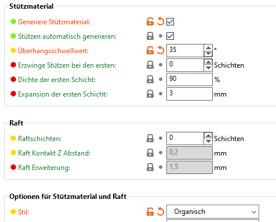Click the lock icon for Stützen automatisch generieren
This screenshot has height=222, width=276.
click(x=150, y=36)
